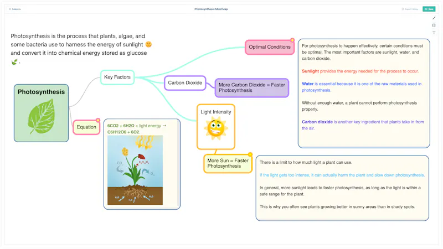Select the Photosynthesis root node
Screen dimensions: 443x249
41,113
